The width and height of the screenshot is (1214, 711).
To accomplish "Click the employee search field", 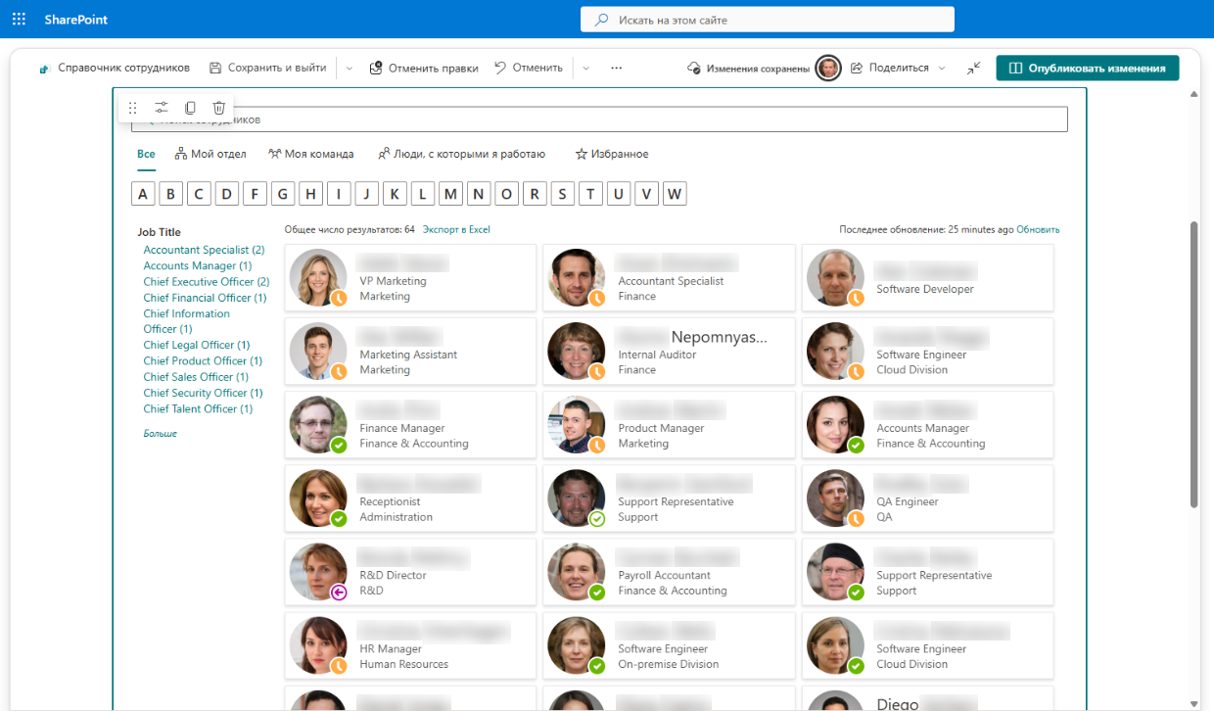I will pos(599,119).
